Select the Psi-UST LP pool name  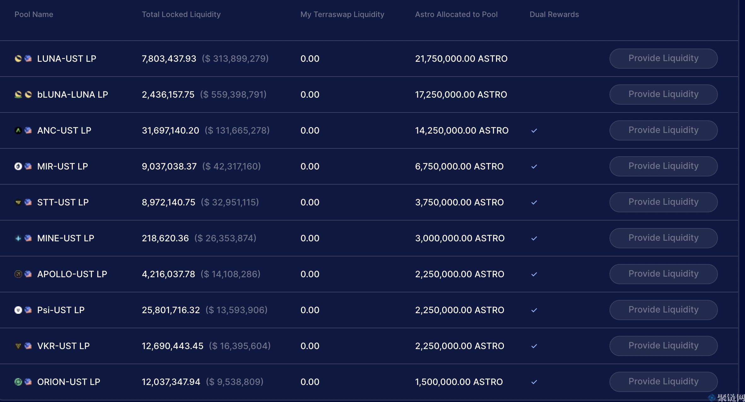[61, 310]
